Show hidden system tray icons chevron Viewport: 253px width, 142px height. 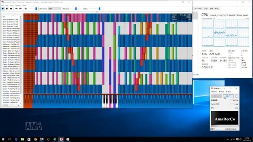(x=228, y=139)
